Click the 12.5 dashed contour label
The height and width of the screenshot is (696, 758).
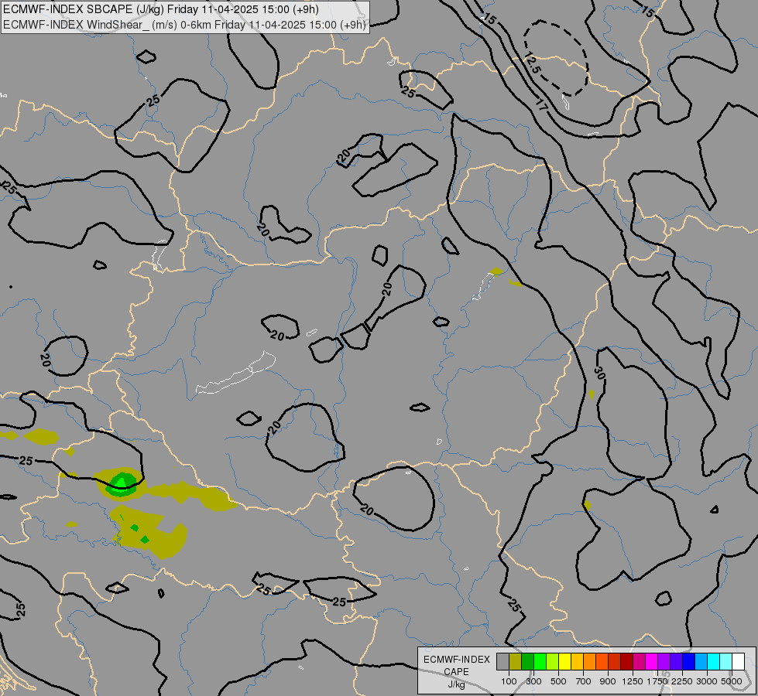[x=532, y=63]
